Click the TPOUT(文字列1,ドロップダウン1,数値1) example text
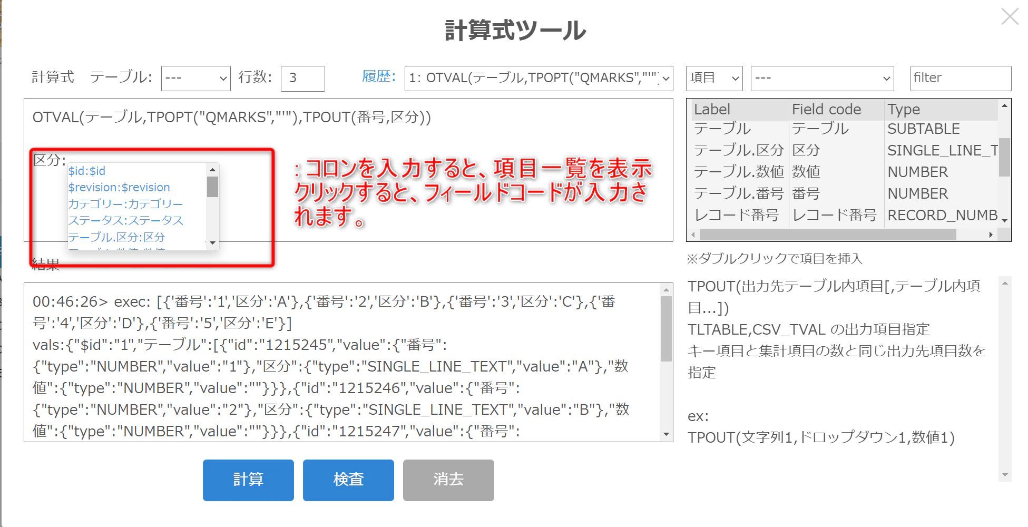Viewport: 1028px width, 527px height. pos(821,437)
